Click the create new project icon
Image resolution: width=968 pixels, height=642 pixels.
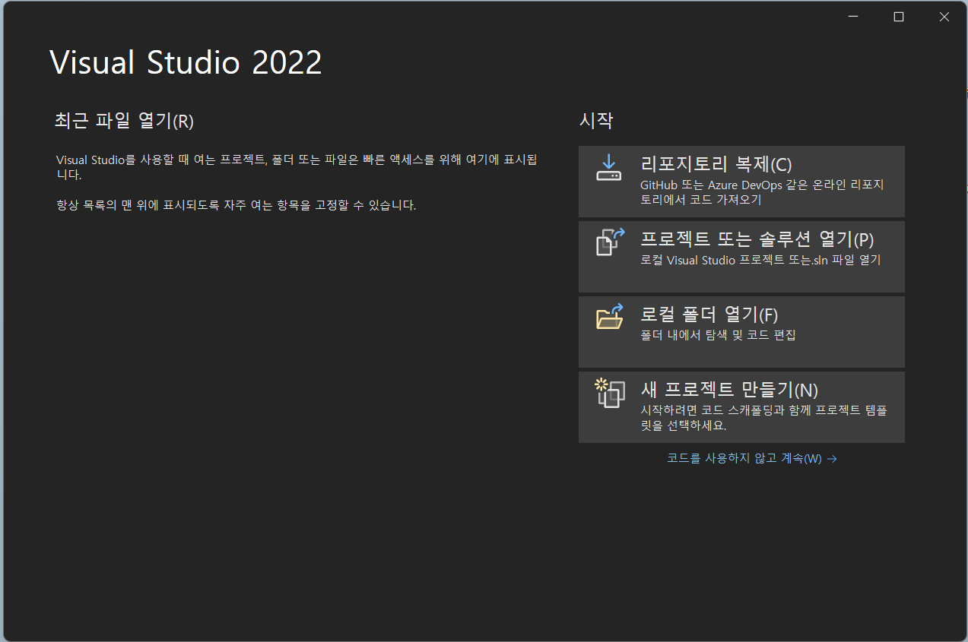pos(609,393)
